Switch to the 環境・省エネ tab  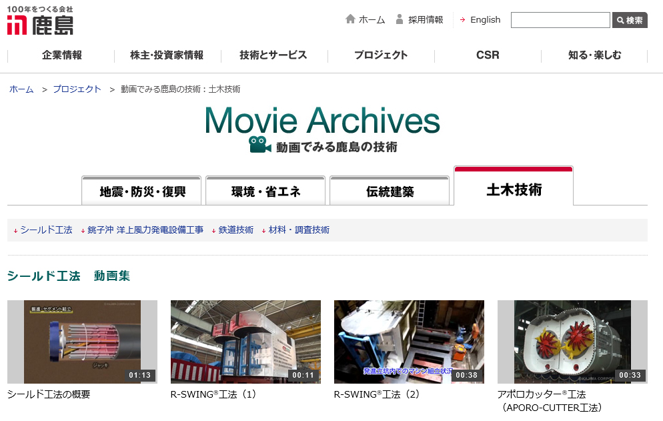click(x=265, y=191)
